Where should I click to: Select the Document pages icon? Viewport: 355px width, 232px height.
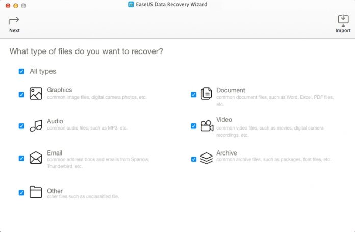(x=206, y=93)
